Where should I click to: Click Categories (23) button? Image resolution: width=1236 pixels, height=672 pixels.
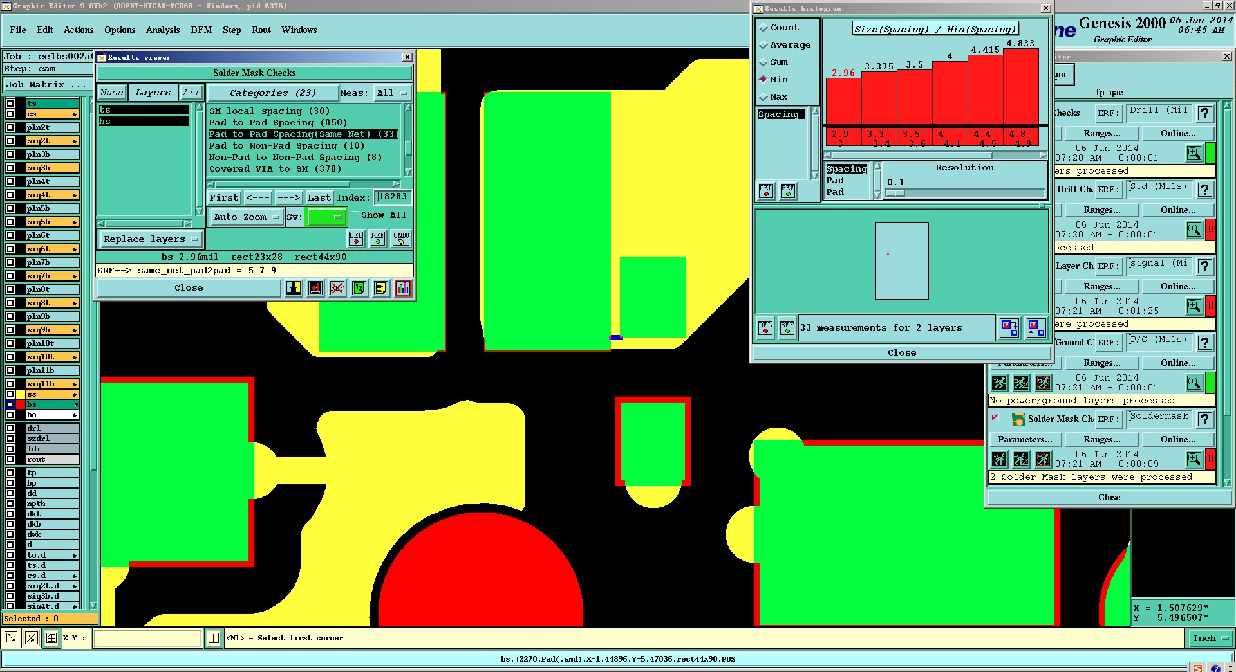273,93
